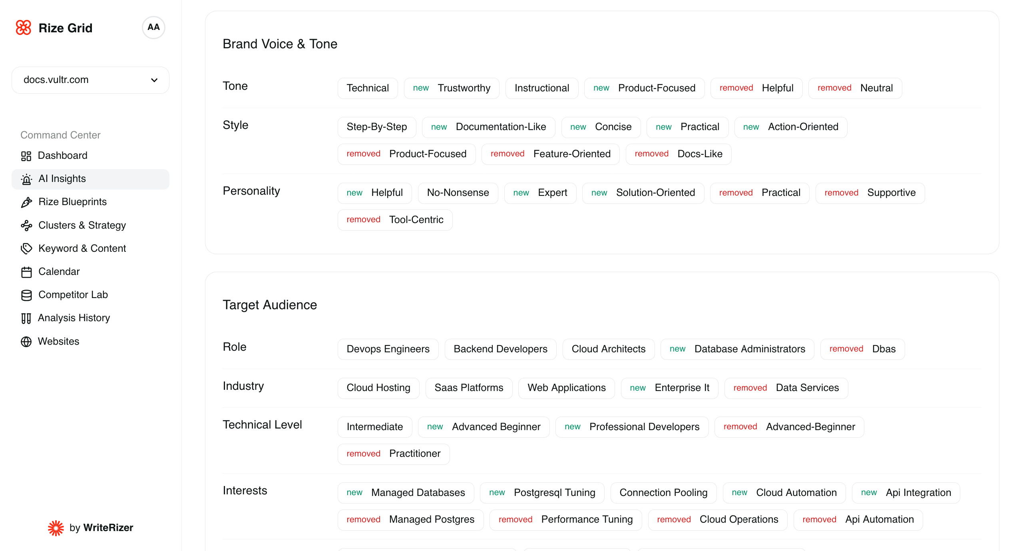1023x551 pixels.
Task: Select the Technical tone tag
Action: pos(367,88)
